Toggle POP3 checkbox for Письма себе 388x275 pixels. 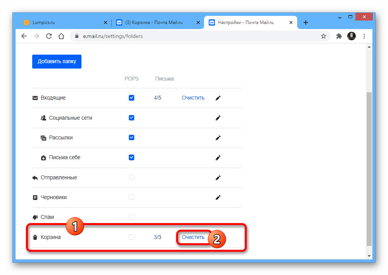(132, 158)
